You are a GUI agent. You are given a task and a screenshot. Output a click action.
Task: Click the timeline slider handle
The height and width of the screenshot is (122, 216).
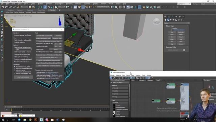(13, 107)
